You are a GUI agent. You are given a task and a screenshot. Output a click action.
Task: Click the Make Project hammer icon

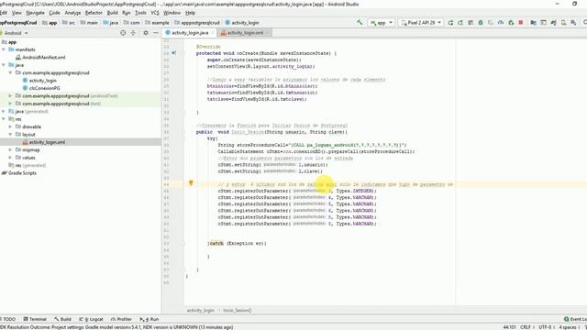(x=360, y=22)
